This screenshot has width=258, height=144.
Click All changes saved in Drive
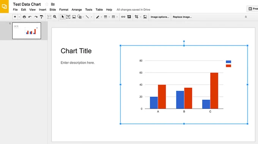point(134,10)
